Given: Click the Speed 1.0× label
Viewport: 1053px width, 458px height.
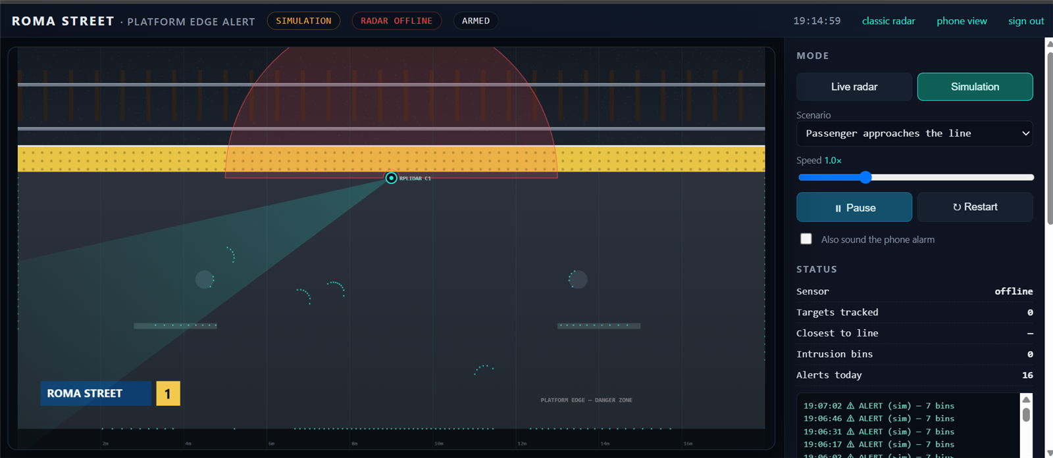Looking at the screenshot, I should (819, 160).
